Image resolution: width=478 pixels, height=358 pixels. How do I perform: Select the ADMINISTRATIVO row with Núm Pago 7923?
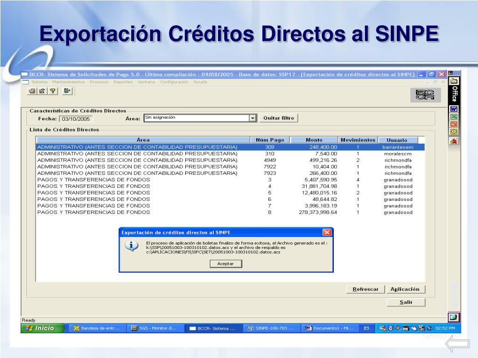[230, 173]
